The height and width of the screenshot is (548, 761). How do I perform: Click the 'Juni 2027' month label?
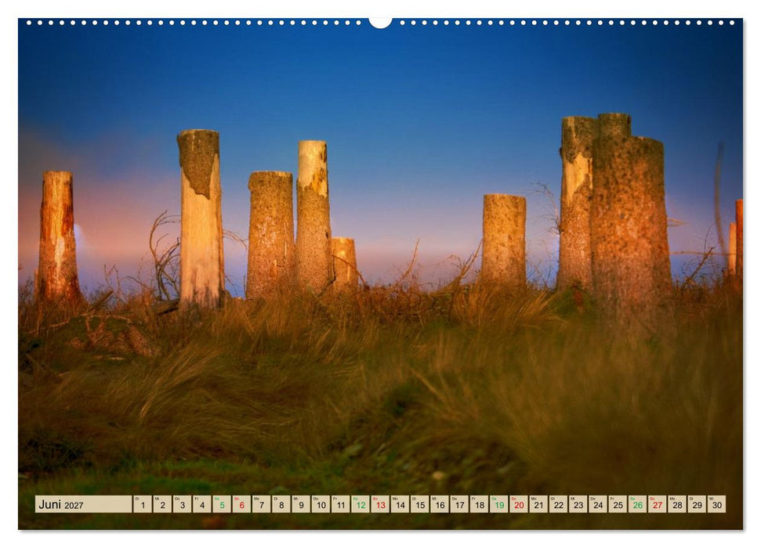click(x=60, y=505)
